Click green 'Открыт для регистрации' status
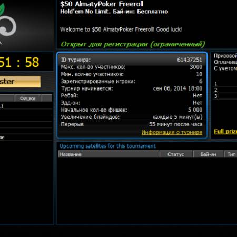Image resolution: width=237 pixels, height=237 pixels. (133, 44)
